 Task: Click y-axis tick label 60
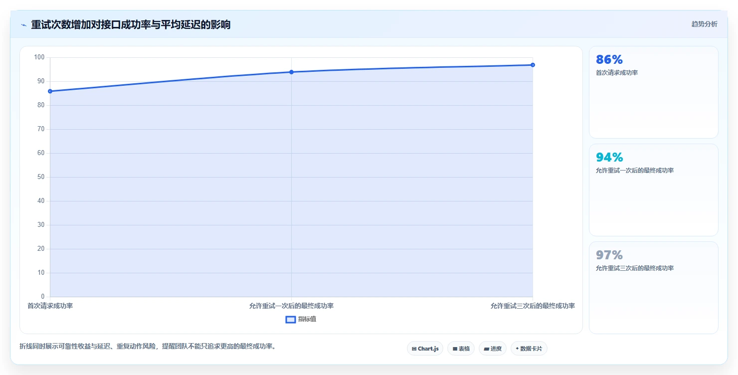[x=41, y=153]
